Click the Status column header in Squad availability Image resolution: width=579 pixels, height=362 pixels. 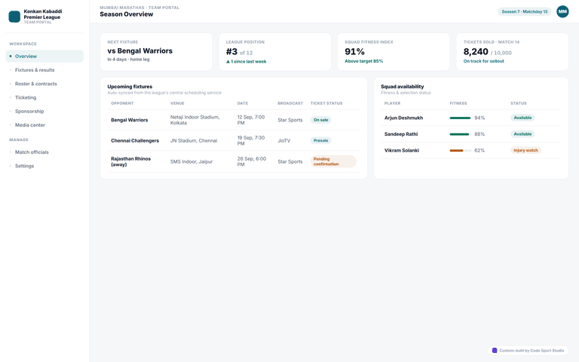[519, 103]
